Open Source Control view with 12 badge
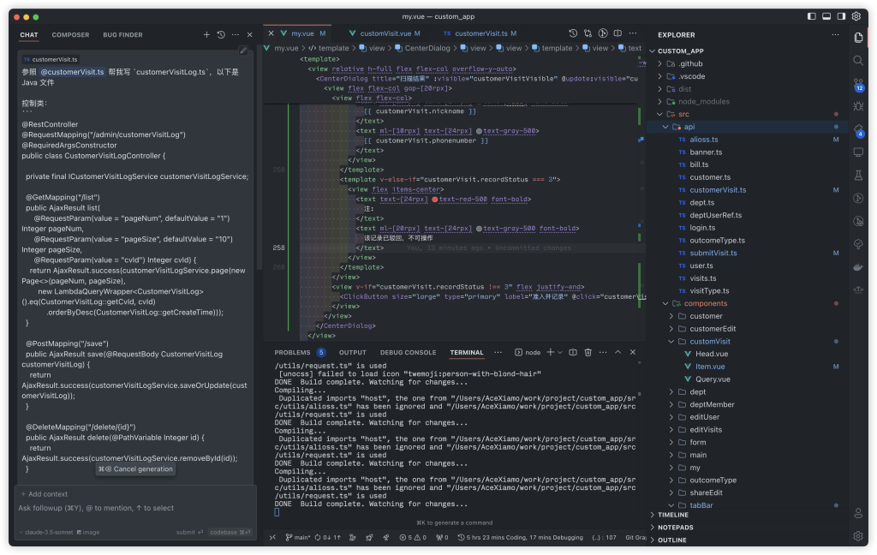 tap(858, 84)
